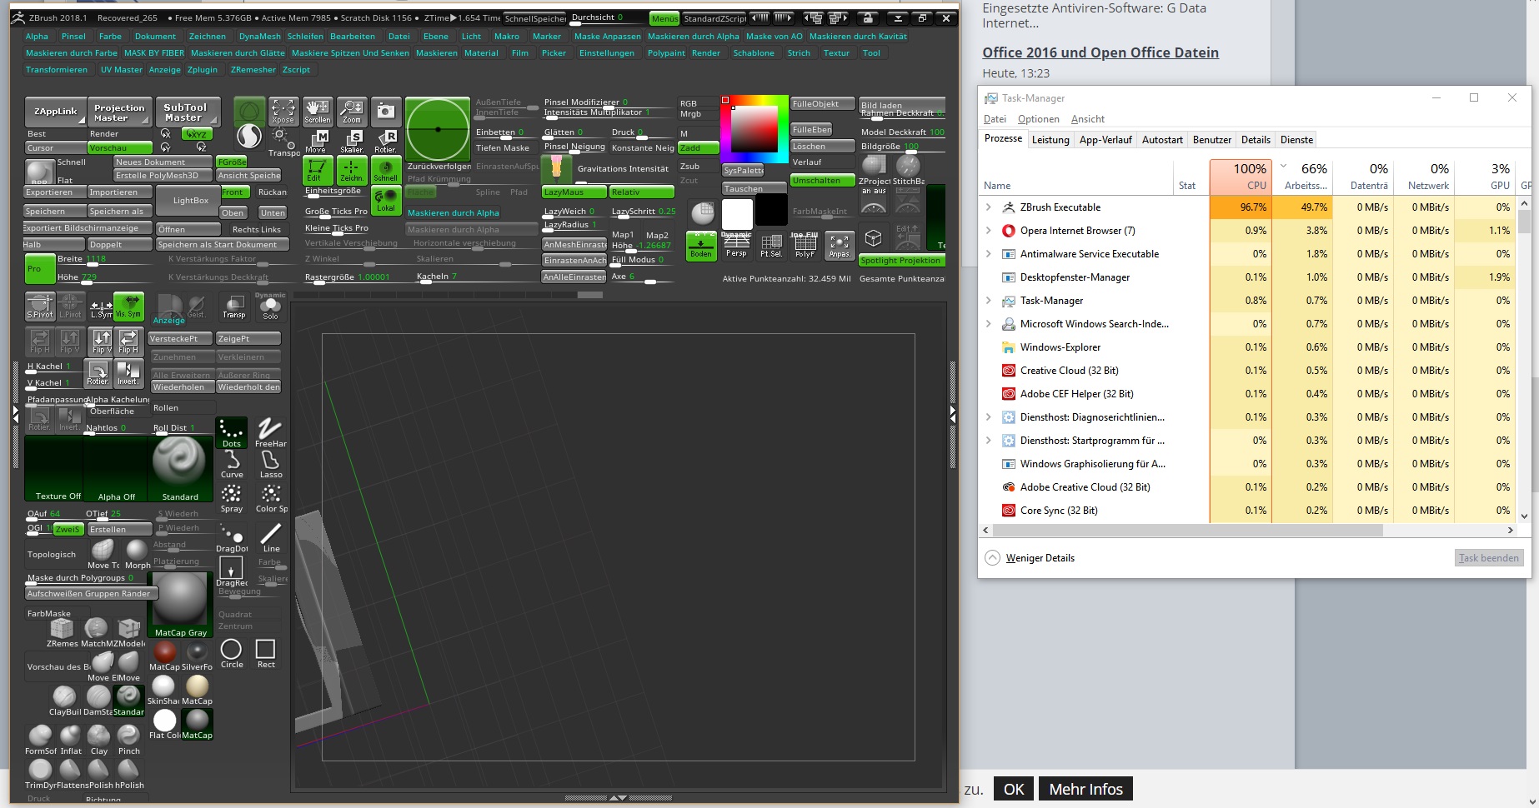Screen dimensions: 1539x808
Task: Click the Anpas. frame mesh icon
Action: click(839, 245)
